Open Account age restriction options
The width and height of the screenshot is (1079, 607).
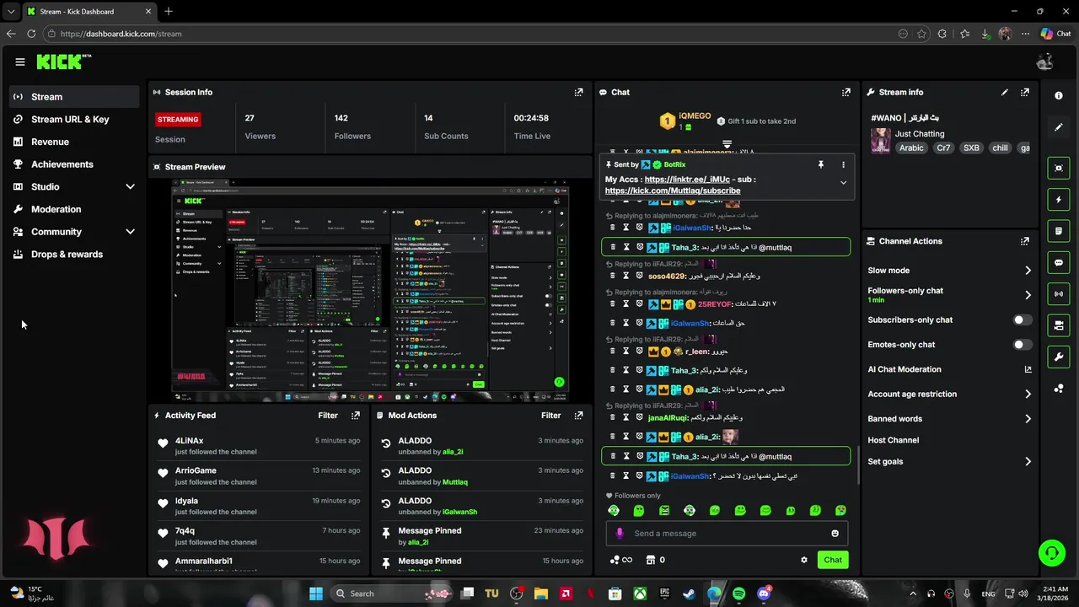pos(949,394)
